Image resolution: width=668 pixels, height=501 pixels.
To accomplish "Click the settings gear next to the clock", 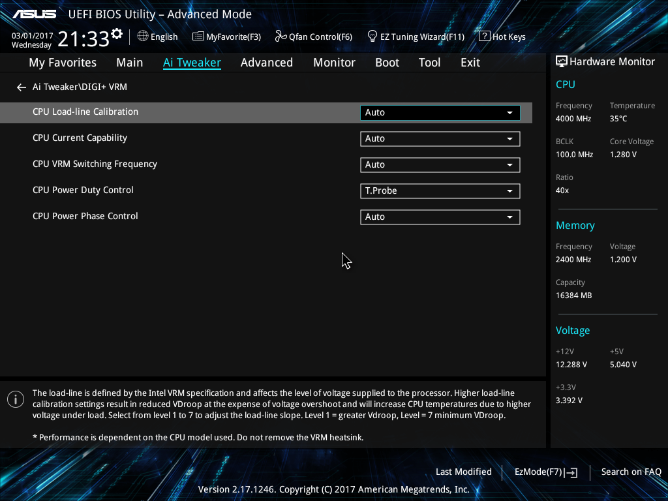I will tap(117, 34).
